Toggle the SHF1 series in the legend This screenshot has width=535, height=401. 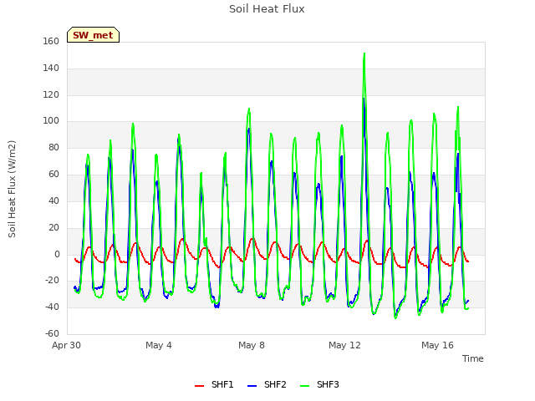(x=214, y=384)
